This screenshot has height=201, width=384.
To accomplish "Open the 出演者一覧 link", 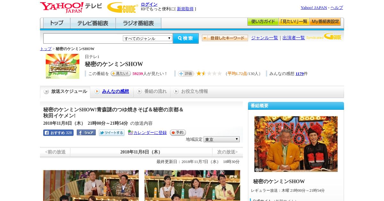I will (x=294, y=38).
